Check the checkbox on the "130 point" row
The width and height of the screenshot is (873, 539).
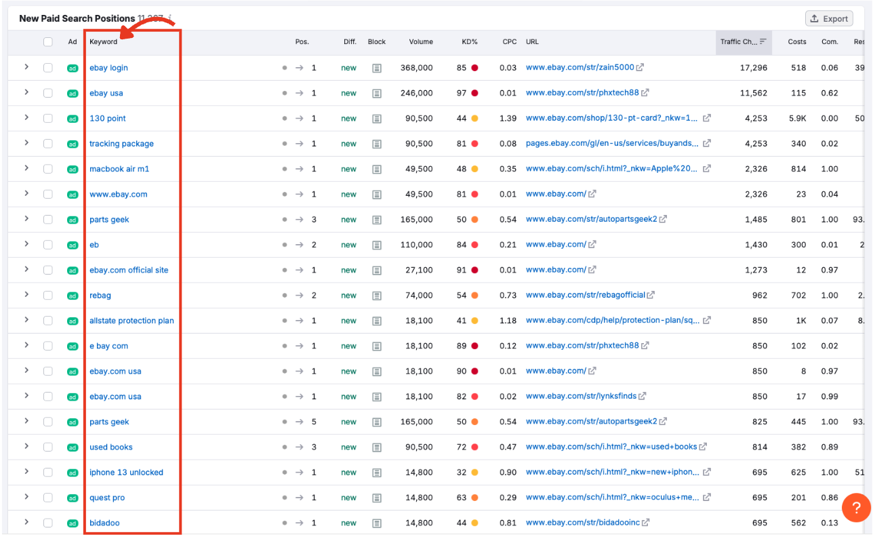(x=48, y=118)
